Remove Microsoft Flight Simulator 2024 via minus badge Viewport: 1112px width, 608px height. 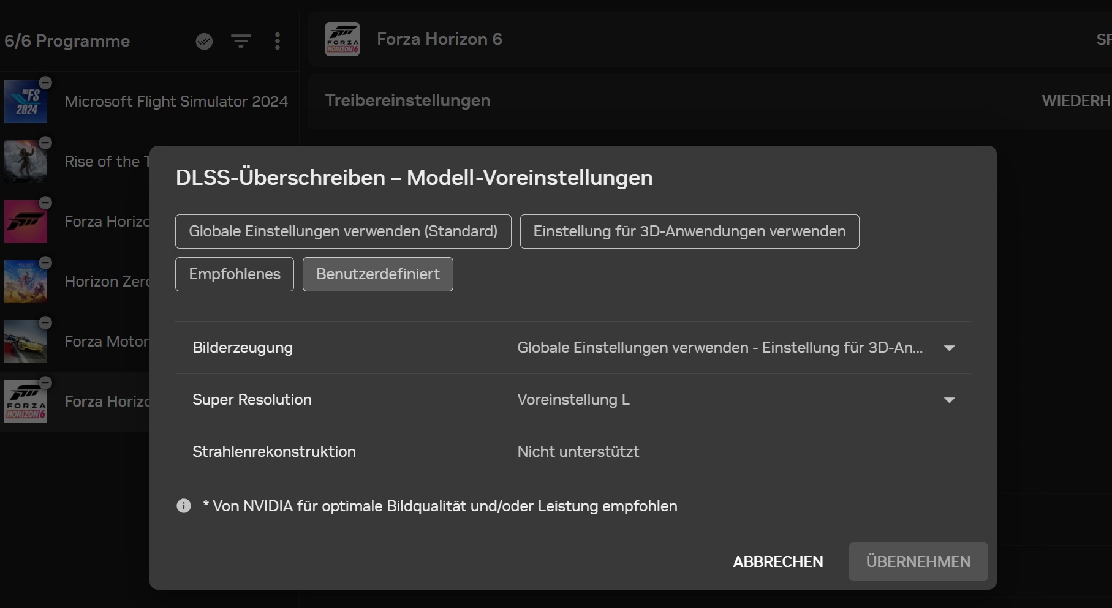click(45, 83)
